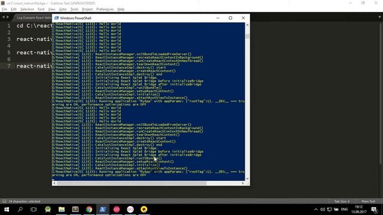Open the tab list dropdown arrow in Sublime Text
The width and height of the screenshot is (383, 215).
379,17
